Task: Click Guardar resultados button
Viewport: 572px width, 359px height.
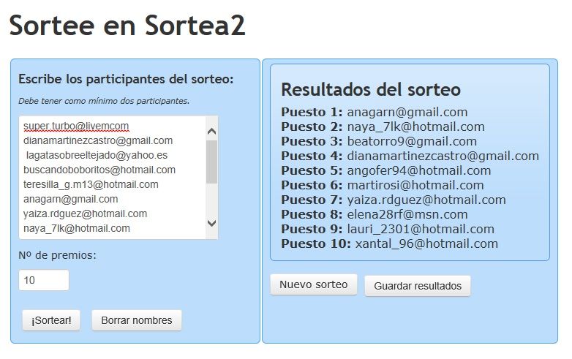Action: [x=418, y=286]
